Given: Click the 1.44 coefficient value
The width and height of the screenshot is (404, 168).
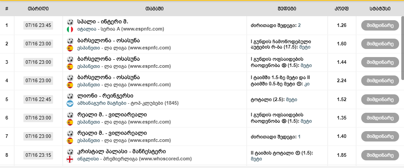Looking at the screenshot, I should [341, 62].
